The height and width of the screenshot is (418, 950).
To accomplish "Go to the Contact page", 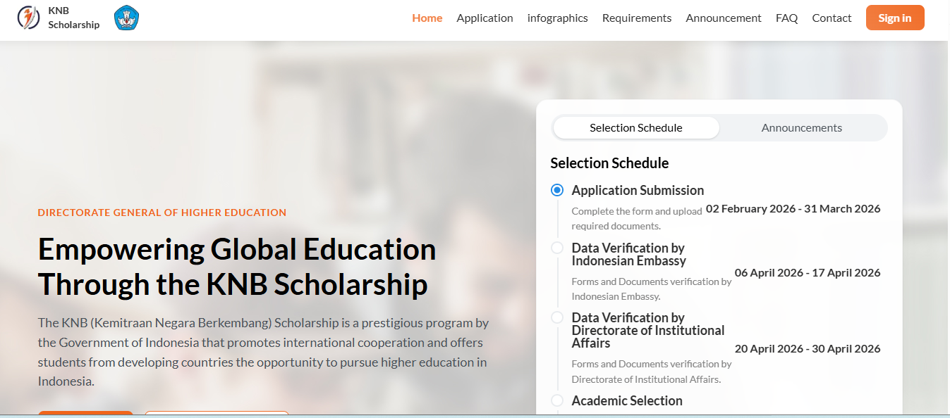I will pos(832,18).
